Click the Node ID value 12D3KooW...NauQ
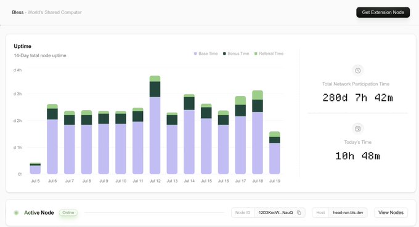This screenshot has height=227, width=419. tap(276, 213)
